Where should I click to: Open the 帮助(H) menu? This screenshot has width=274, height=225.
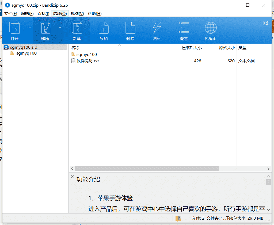(94, 14)
